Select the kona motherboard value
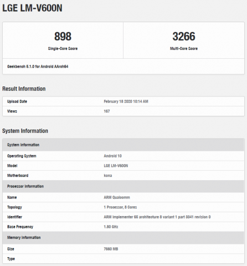 pyautogui.click(x=108, y=176)
